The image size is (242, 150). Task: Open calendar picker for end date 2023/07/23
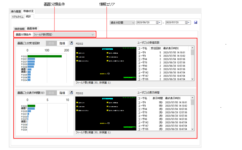[188, 23]
